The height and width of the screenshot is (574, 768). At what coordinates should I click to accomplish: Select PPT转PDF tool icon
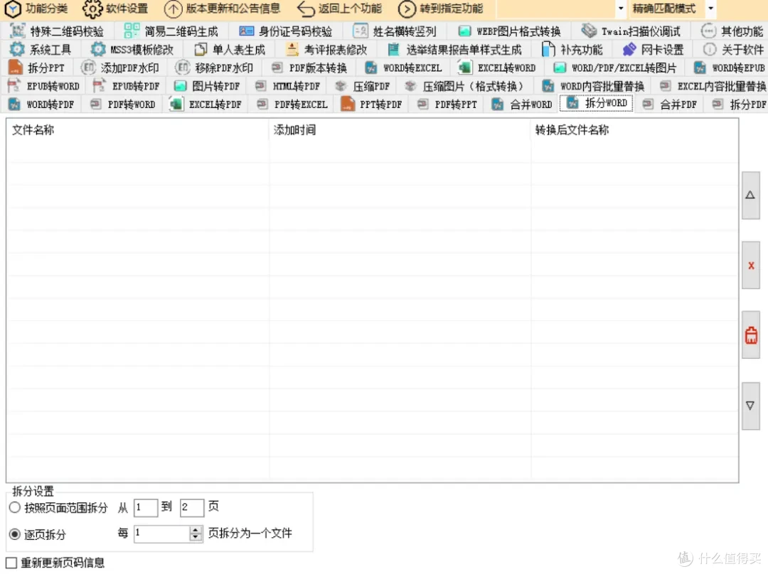tap(347, 104)
